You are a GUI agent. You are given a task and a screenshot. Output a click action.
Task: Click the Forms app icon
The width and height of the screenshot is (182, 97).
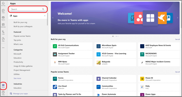(55, 79)
